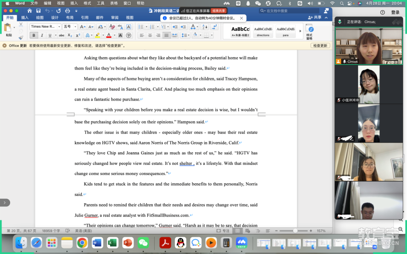
Task: Toggle Focus mode (专注) in status bar
Action: pos(223,231)
